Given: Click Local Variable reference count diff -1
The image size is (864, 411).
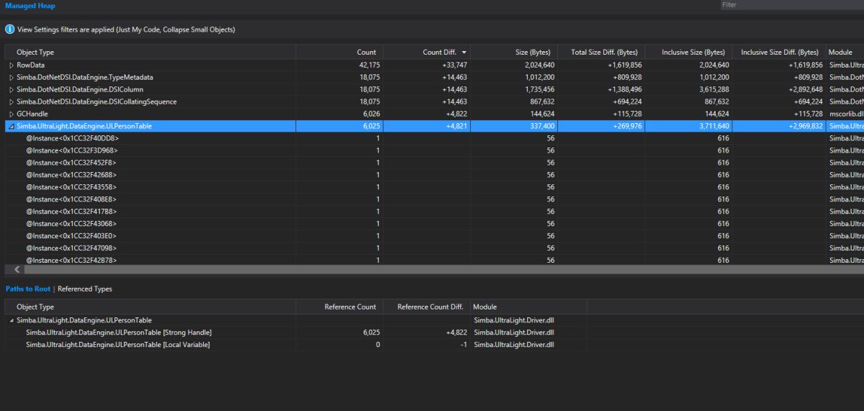Looking at the screenshot, I should 464,345.
